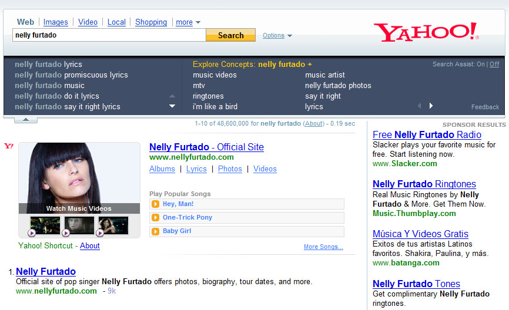
Task: Open Nelly Furtado - Official Site link
Action: coord(206,147)
